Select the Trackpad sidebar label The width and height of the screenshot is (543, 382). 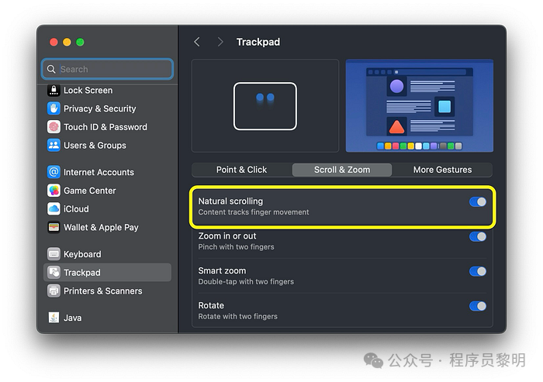(x=82, y=273)
